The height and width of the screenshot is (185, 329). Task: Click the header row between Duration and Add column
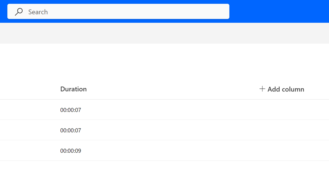pyautogui.click(x=172, y=89)
